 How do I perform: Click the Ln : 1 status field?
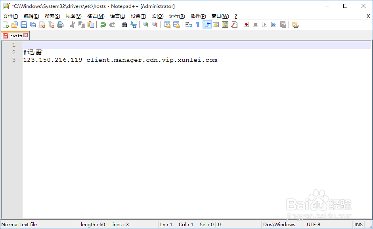(166, 225)
